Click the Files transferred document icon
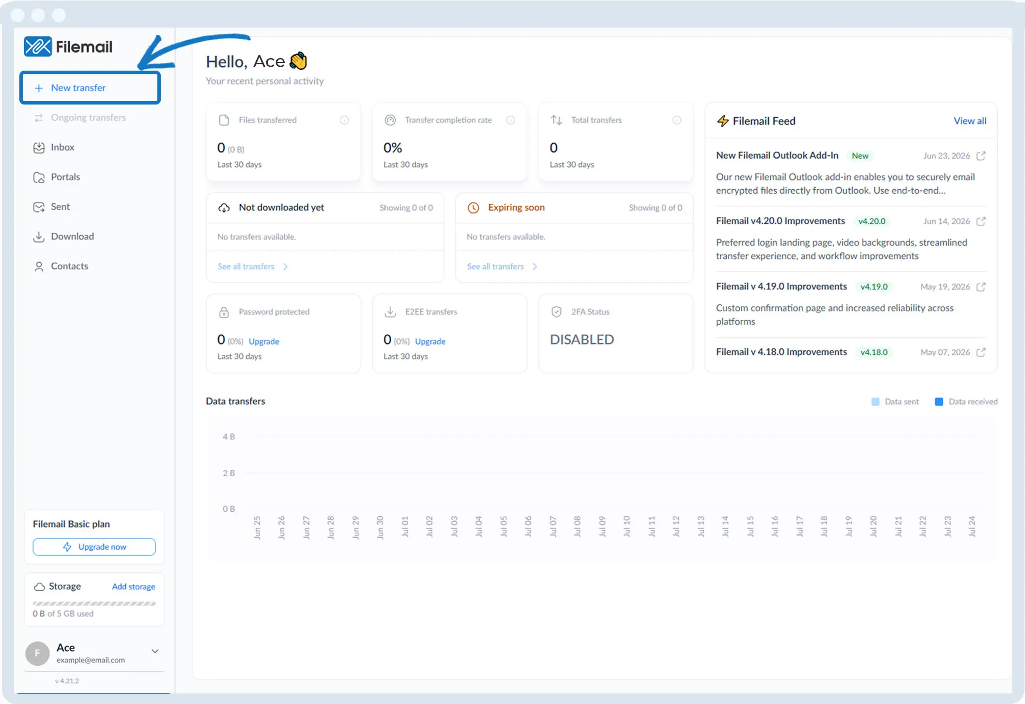Viewport: 1025px width, 704px height. (x=224, y=120)
